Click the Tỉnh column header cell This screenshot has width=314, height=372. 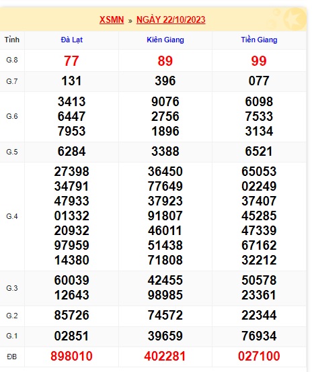(12, 40)
